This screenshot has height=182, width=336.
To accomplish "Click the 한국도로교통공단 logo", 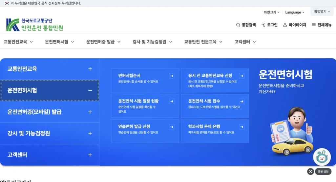I will coord(35,25).
